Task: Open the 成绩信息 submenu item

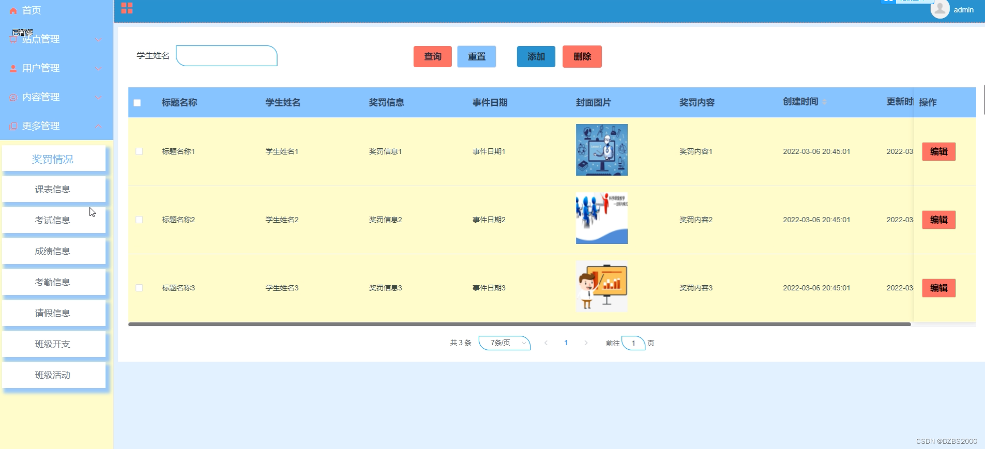Action: tap(54, 251)
